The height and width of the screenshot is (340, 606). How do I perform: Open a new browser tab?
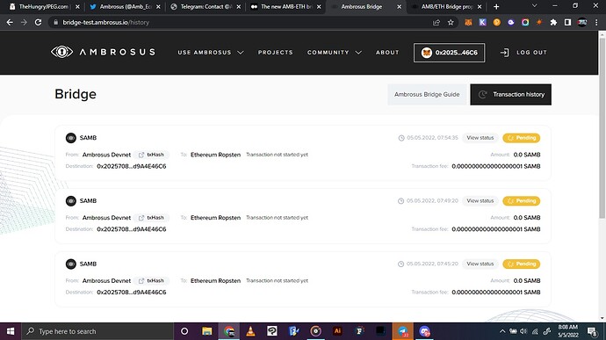(496, 6)
